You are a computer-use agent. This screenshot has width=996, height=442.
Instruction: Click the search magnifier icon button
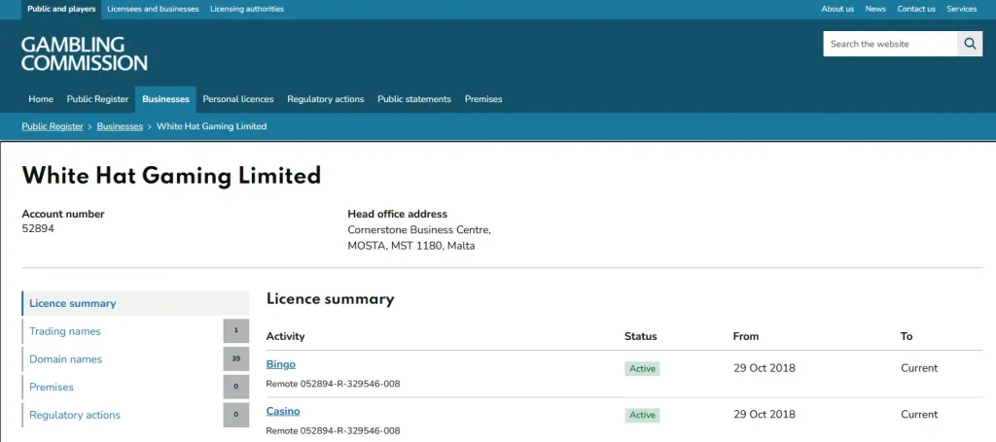[970, 44]
